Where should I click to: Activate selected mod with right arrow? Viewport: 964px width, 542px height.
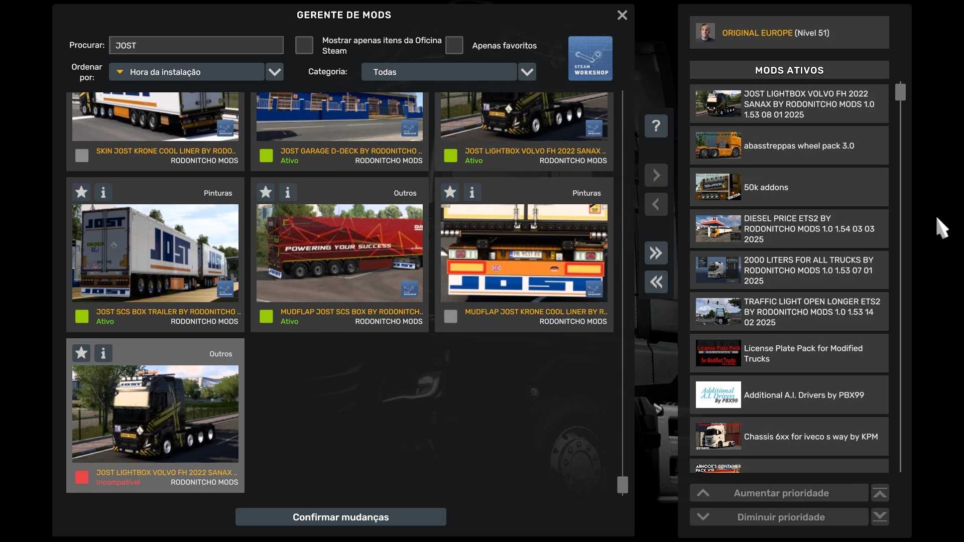point(656,175)
